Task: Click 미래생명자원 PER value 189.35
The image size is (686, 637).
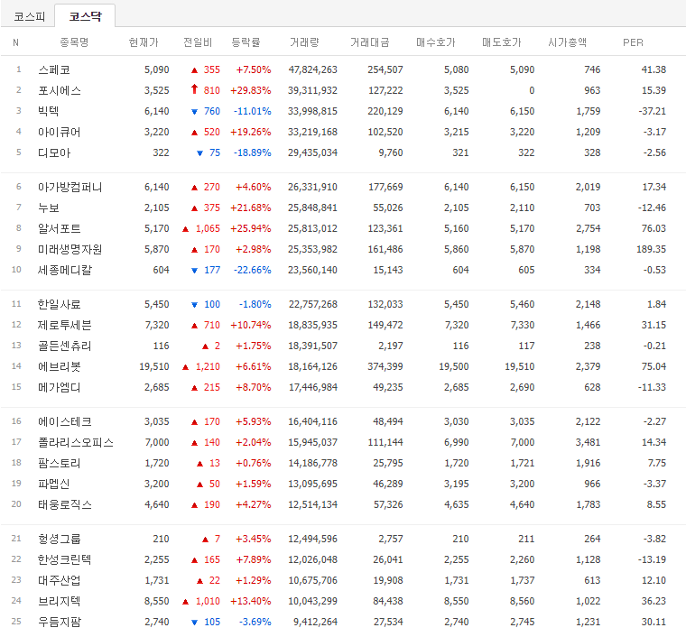Action: tap(652, 249)
